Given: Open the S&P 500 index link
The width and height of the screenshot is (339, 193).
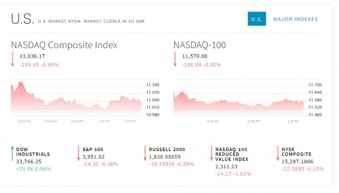Looking at the screenshot, I should [x=93, y=150].
